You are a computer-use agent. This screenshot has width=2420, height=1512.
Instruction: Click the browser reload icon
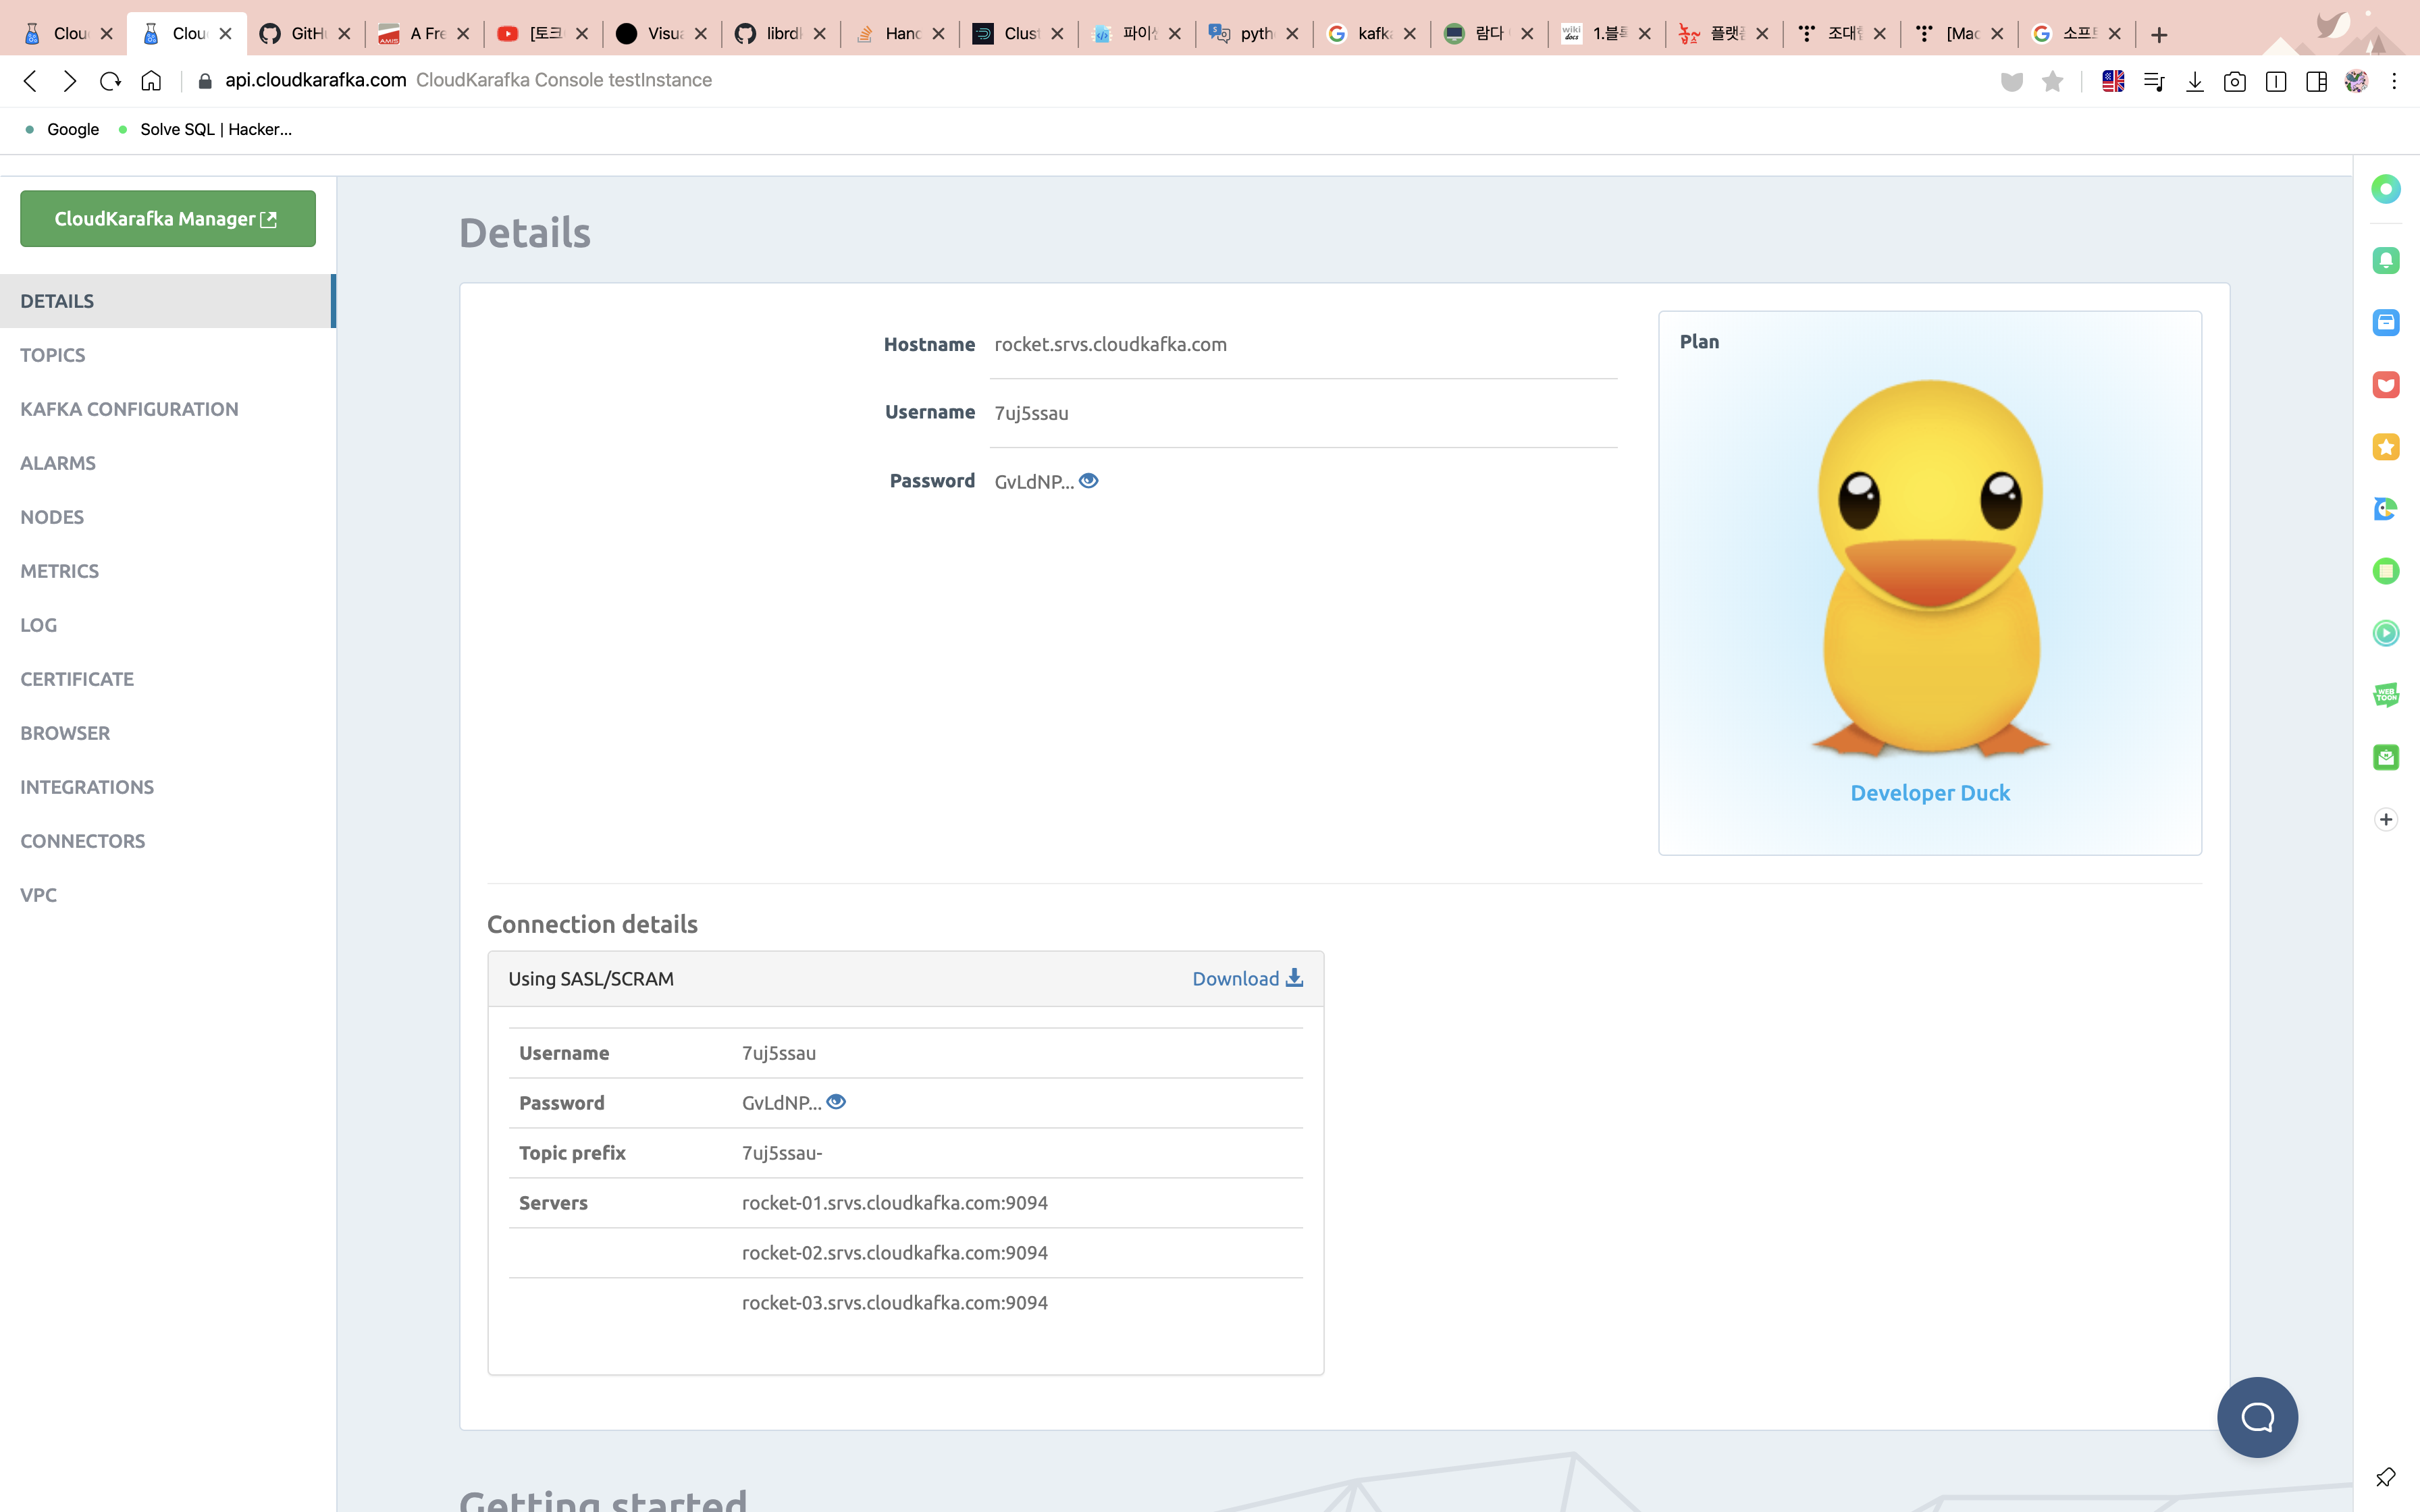pyautogui.click(x=110, y=81)
